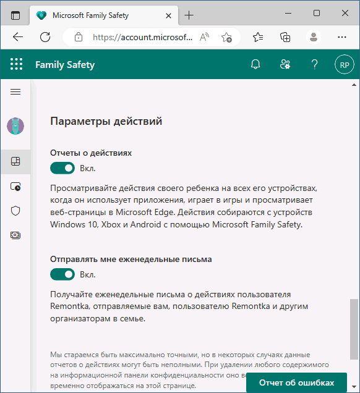View site information lock icon
This screenshot has width=360, height=393.
click(79, 37)
